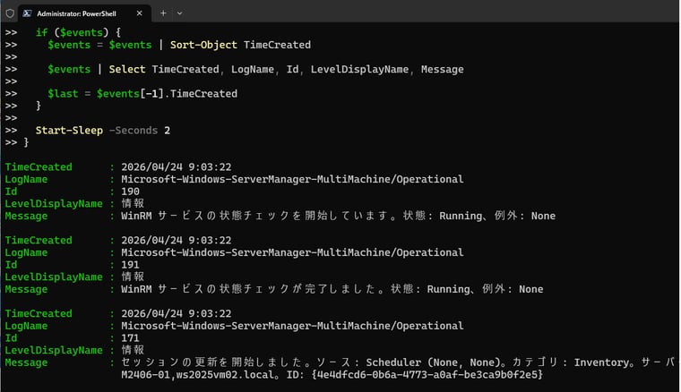
Task: Click the 'Select' keyword in the script
Action: [x=127, y=70]
